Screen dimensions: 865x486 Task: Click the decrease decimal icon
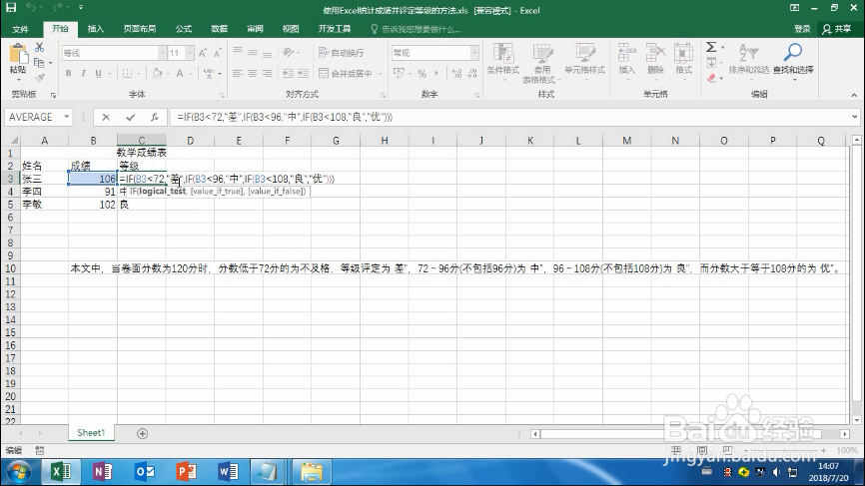pos(472,73)
